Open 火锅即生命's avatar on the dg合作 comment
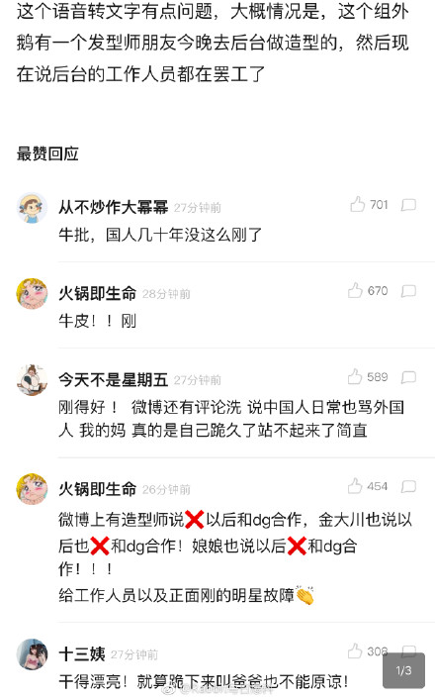 point(32,489)
